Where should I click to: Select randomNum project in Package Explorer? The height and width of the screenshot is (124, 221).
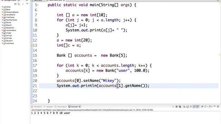pyautogui.click(x=11, y=30)
